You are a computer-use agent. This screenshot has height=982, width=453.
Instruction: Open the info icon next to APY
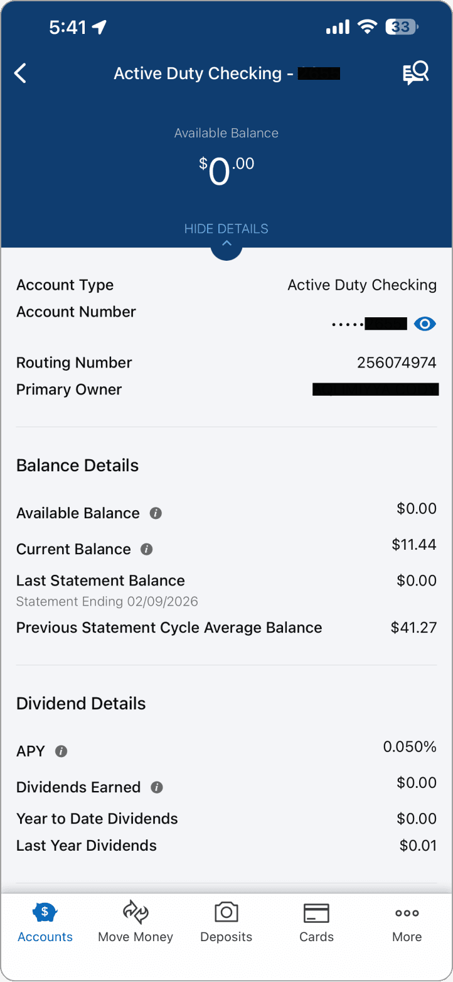(61, 751)
